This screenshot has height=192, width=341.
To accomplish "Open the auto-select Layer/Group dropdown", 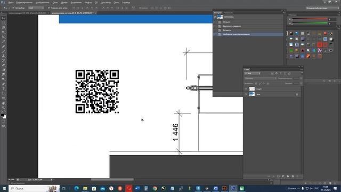I will (x=36, y=8).
